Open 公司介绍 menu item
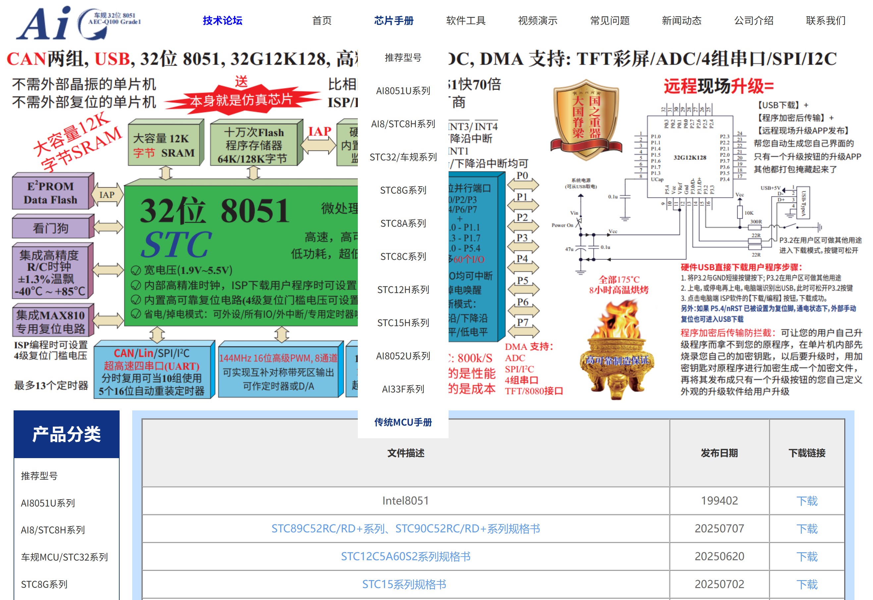This screenshot has height=600, width=873. (x=753, y=20)
